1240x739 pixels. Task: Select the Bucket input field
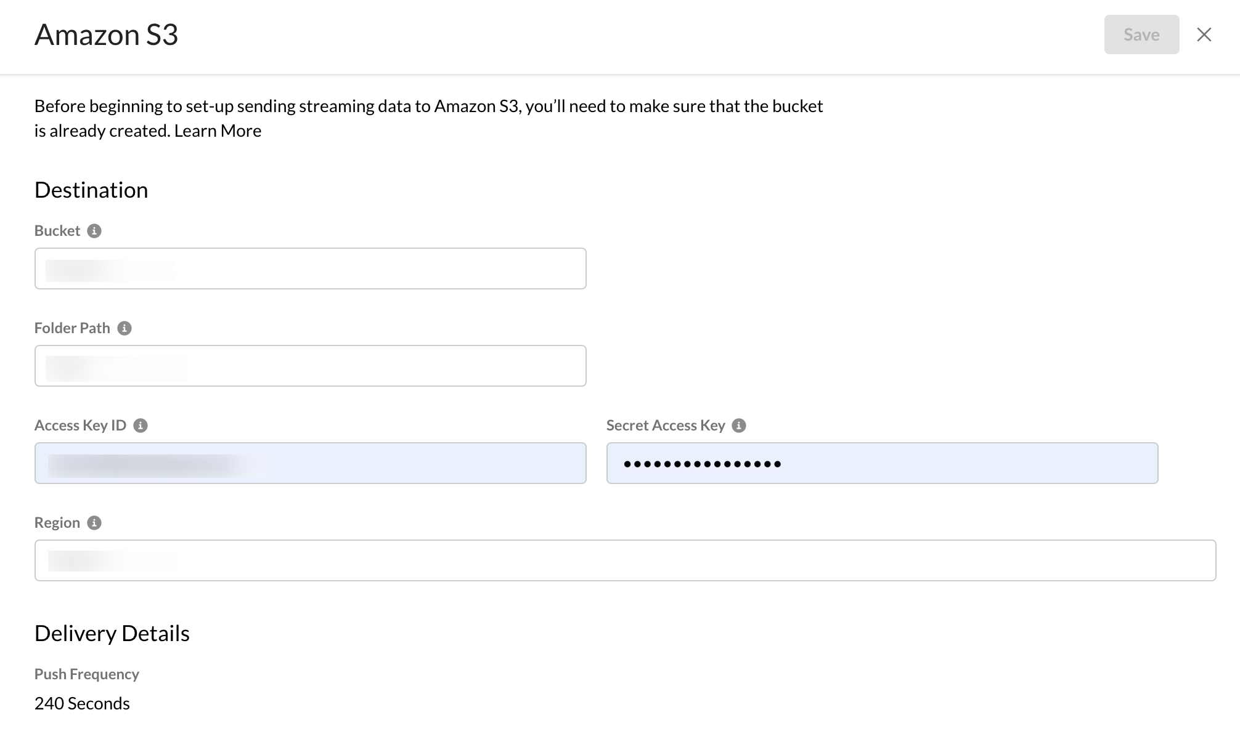tap(310, 268)
